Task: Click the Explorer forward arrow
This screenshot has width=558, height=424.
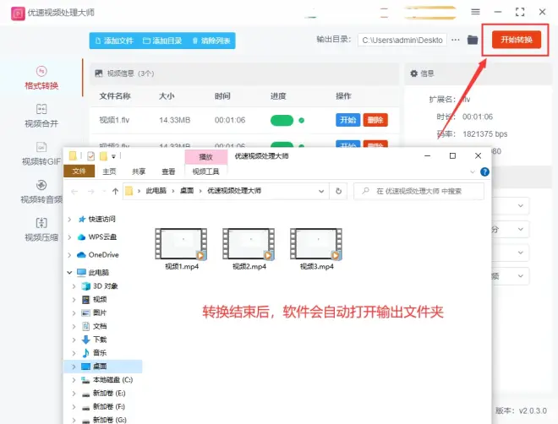Action: pyautogui.click(x=91, y=192)
